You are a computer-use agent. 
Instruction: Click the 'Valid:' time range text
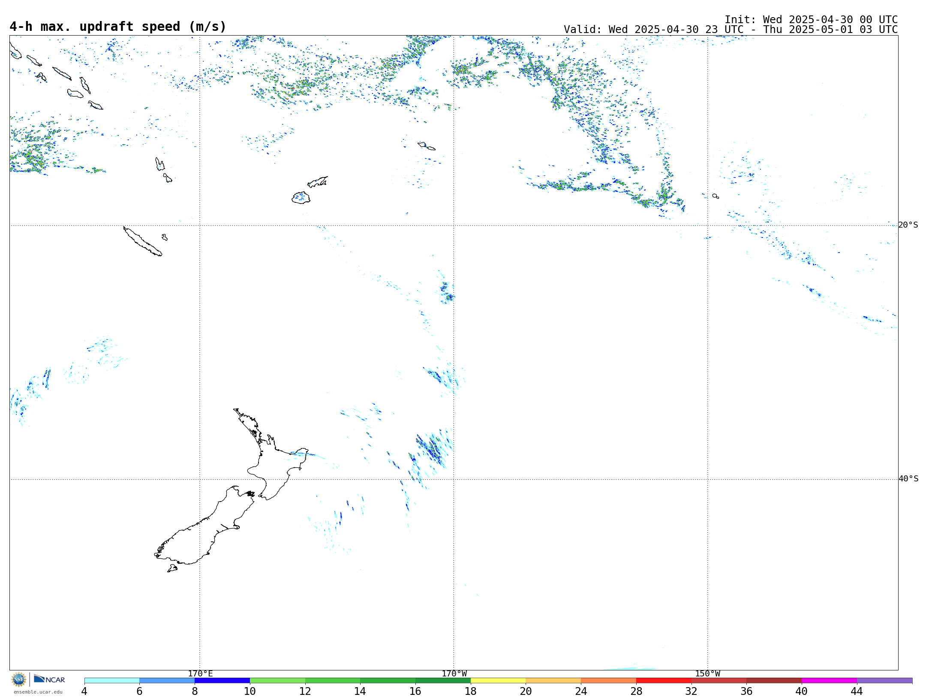tap(731, 30)
